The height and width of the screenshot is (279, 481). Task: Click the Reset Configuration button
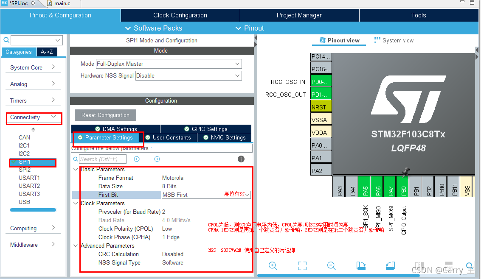(x=106, y=115)
